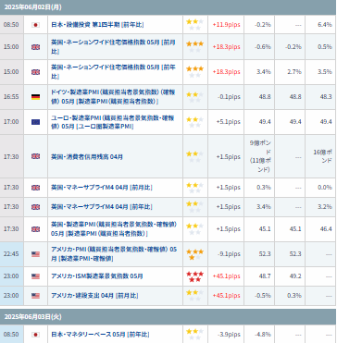This screenshot has width=337, height=343.
Task: Click red five-star rating for ISM製造業景気指数
Action: [194, 276]
